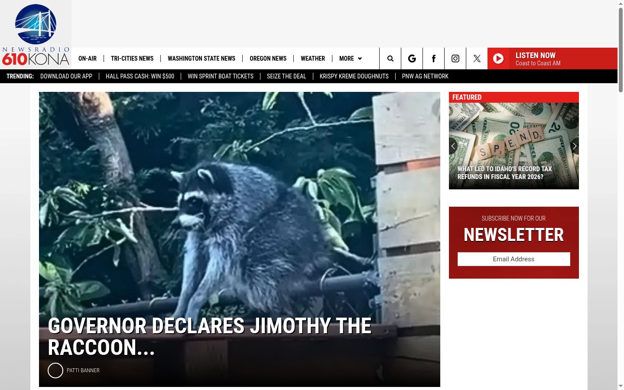Click the newsletter Email Address field
624x390 pixels.
pyautogui.click(x=514, y=259)
